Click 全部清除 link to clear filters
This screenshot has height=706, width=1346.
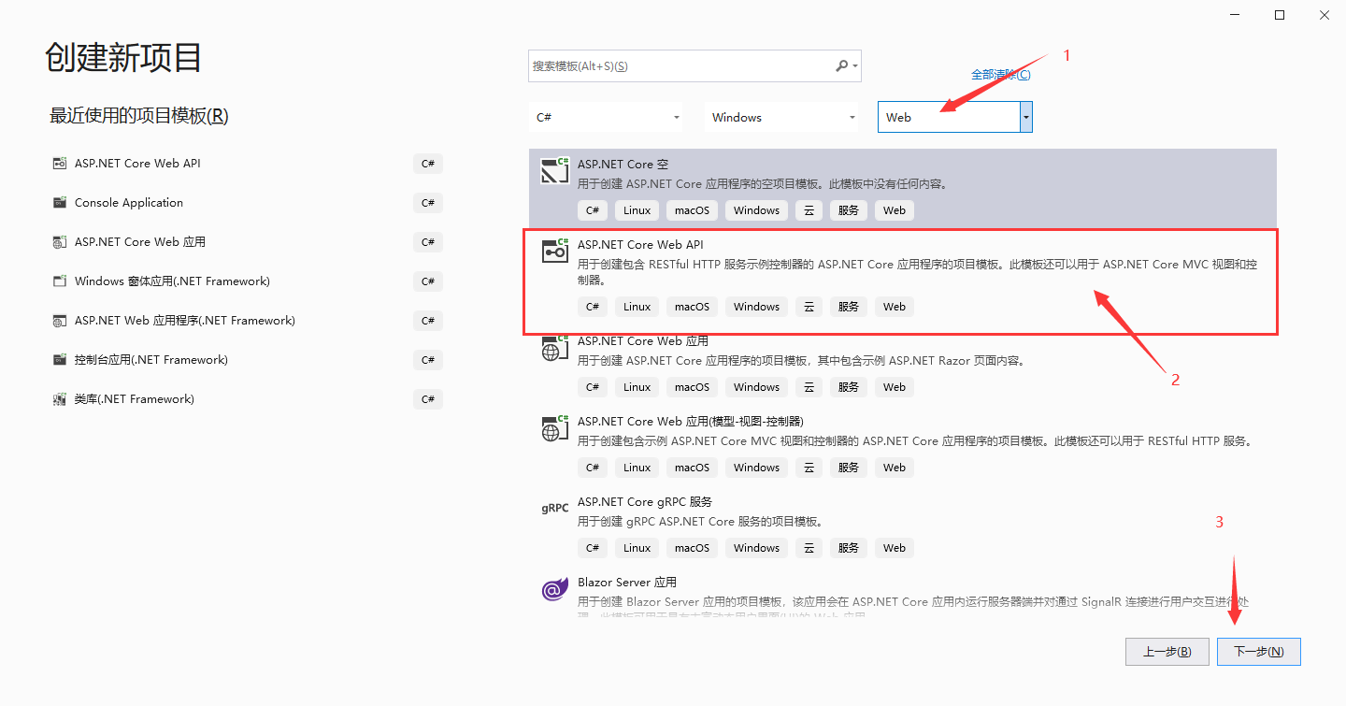point(1001,75)
